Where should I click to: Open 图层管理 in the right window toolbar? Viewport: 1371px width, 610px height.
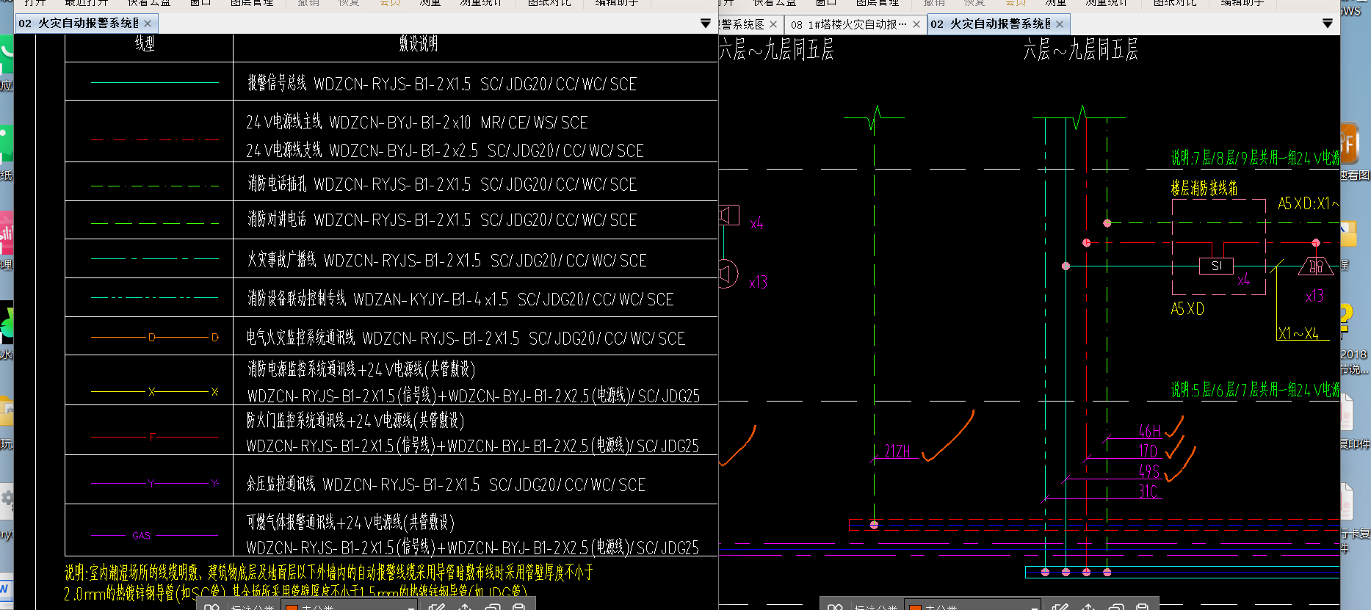[x=878, y=3]
